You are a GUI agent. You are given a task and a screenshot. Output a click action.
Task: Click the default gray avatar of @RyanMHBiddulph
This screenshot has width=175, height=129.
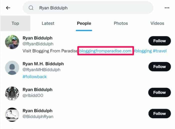click(12, 68)
